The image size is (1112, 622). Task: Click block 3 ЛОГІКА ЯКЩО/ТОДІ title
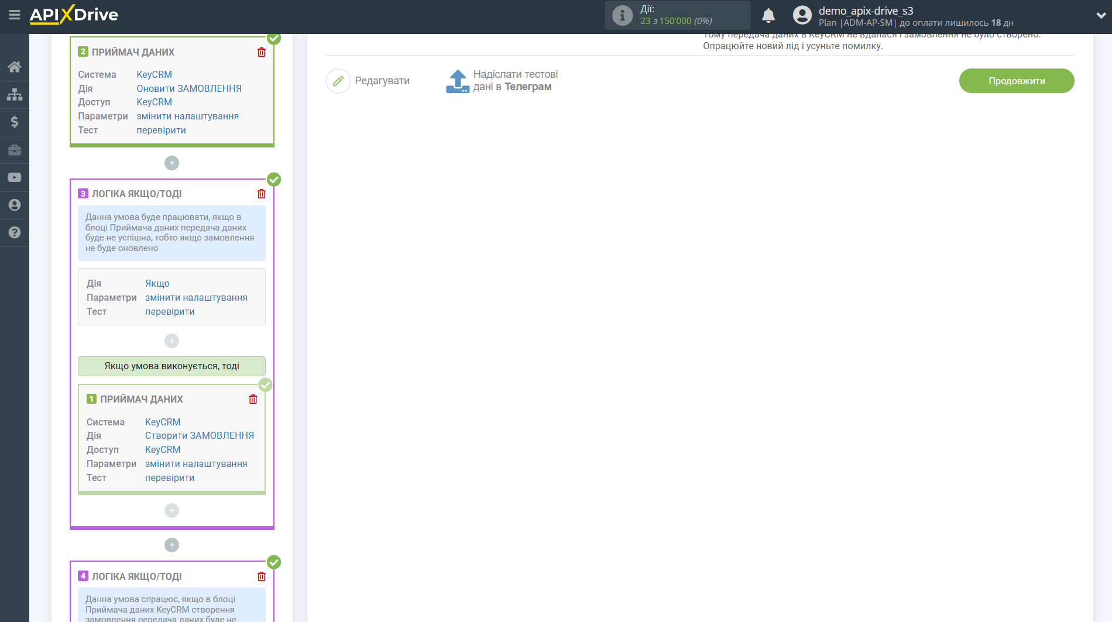point(136,194)
